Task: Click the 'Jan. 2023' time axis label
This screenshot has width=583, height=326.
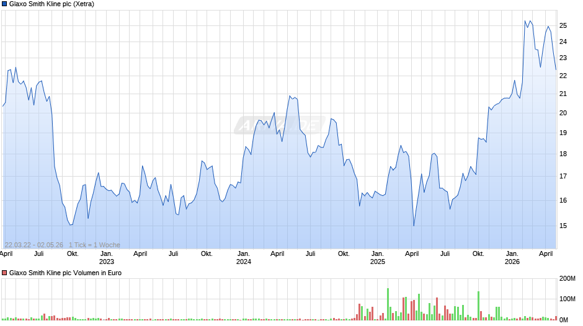Action: 106,258
